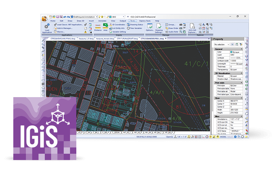
Task: Click the Time Variables clock icon
Action: [x=128, y=28]
